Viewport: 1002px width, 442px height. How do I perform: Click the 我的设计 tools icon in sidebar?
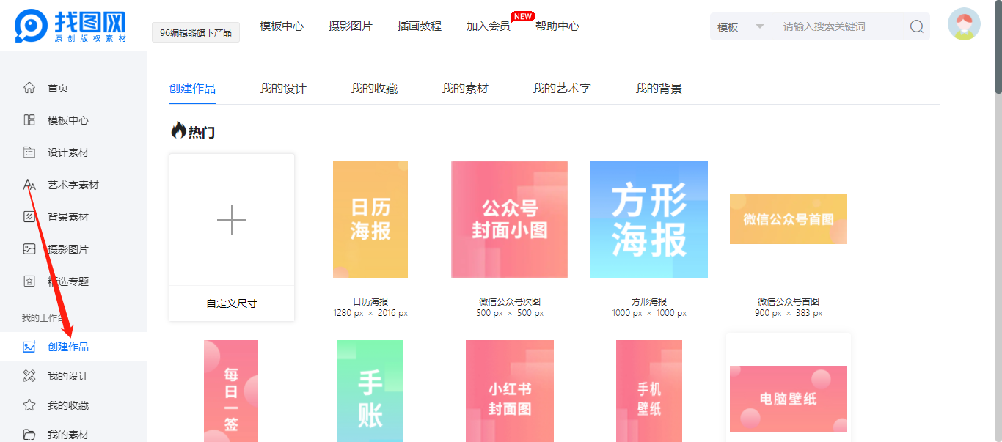tap(29, 376)
